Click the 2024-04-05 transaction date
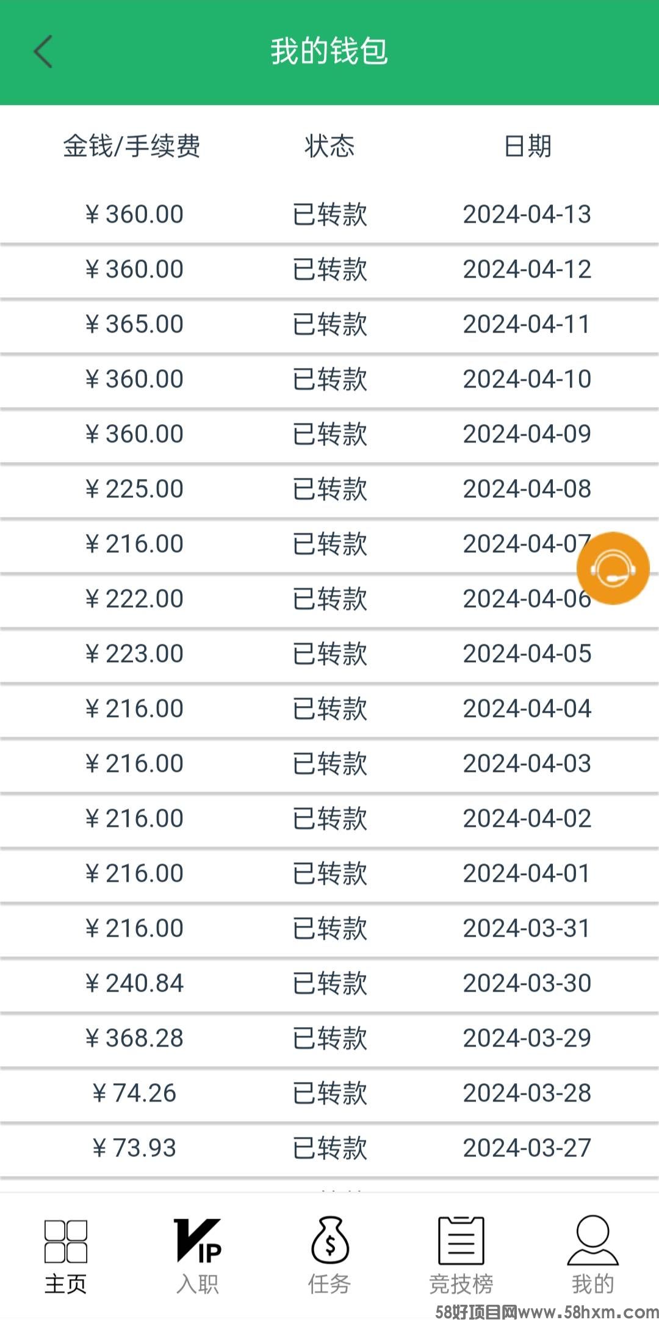The height and width of the screenshot is (1320, 659). pyautogui.click(x=527, y=654)
